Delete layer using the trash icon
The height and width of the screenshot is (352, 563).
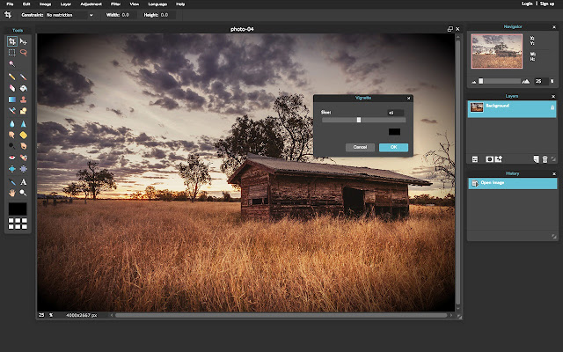pyautogui.click(x=545, y=158)
